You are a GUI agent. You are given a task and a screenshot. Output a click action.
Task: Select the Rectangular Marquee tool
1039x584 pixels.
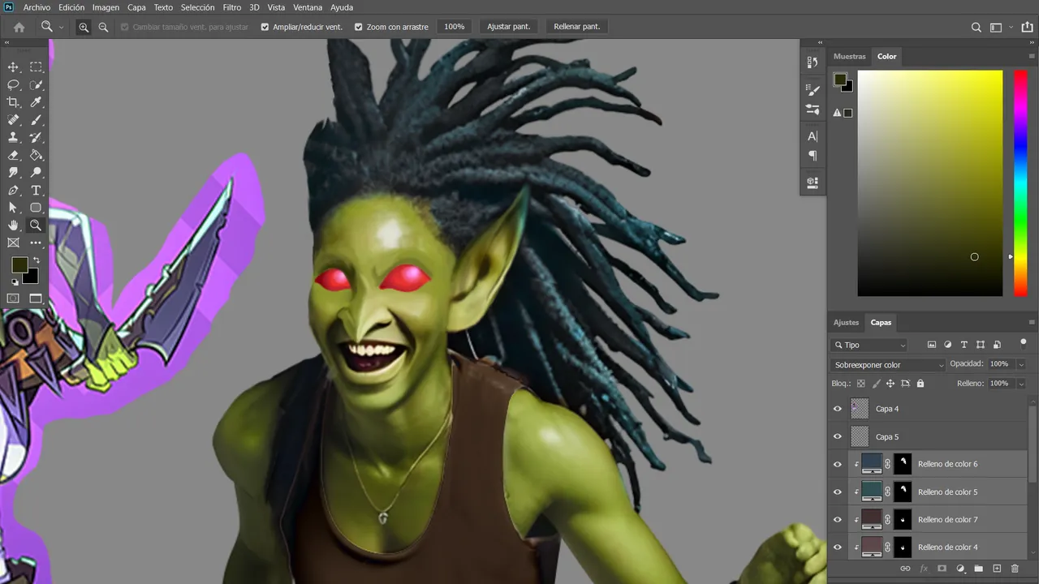pyautogui.click(x=36, y=67)
